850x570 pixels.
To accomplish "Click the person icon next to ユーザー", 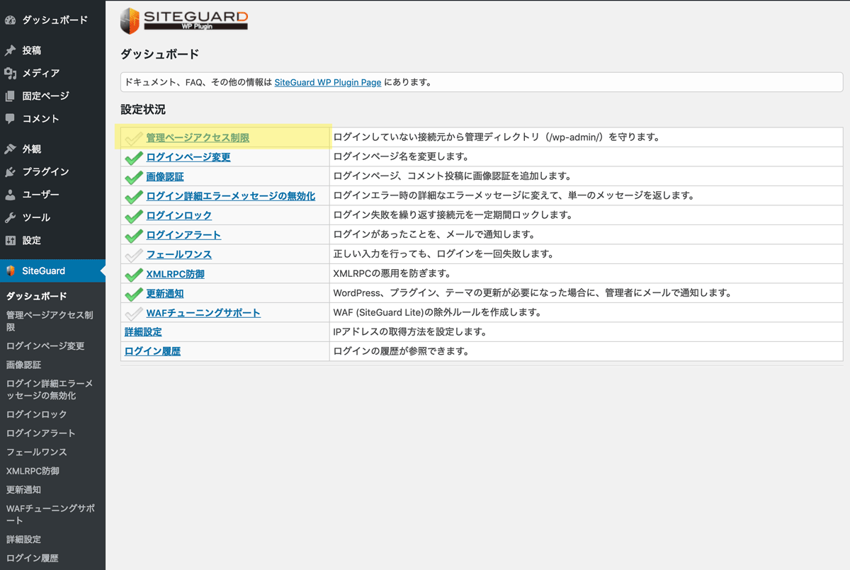I will point(10,194).
